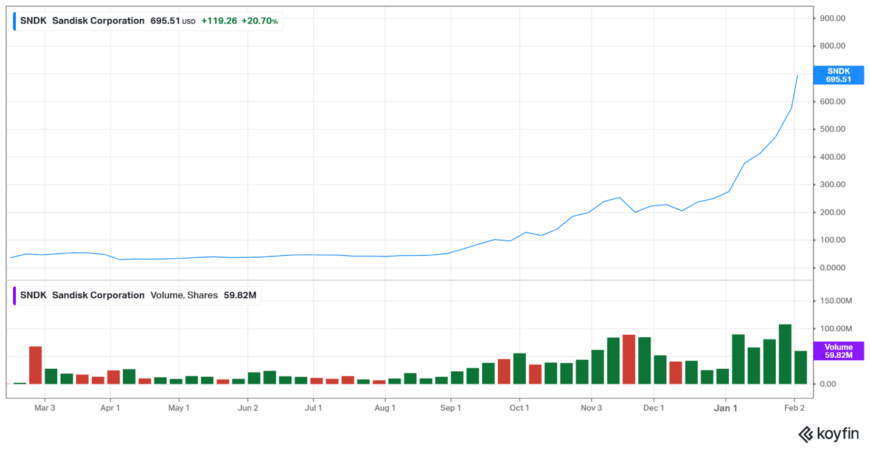Image resolution: width=870 pixels, height=449 pixels.
Task: Click the Apr 1 date label
Action: click(110, 408)
